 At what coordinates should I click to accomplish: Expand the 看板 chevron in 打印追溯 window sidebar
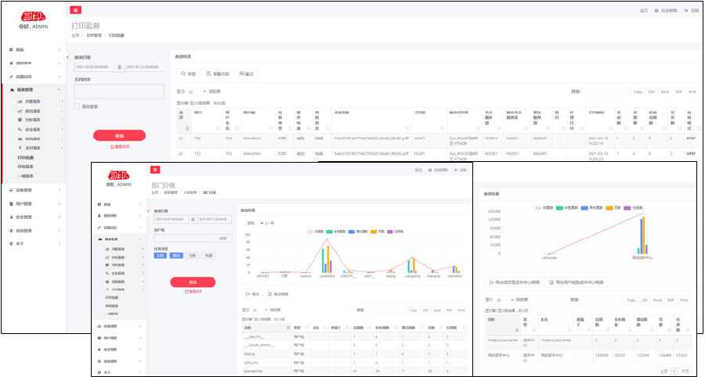(x=60, y=50)
